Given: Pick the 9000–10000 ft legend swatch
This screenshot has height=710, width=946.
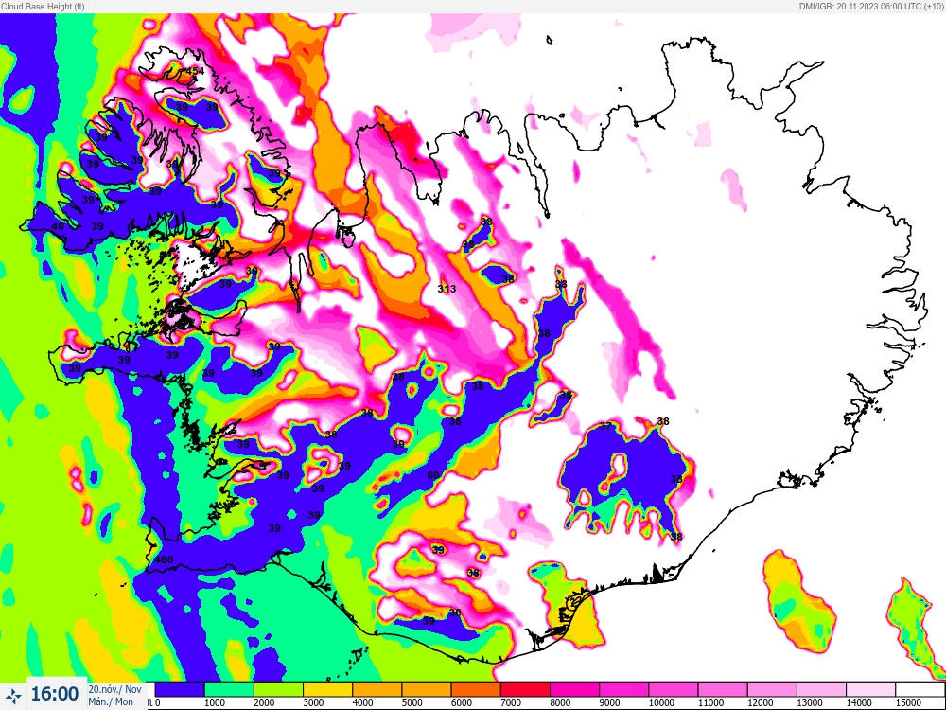Looking at the screenshot, I should (x=624, y=689).
